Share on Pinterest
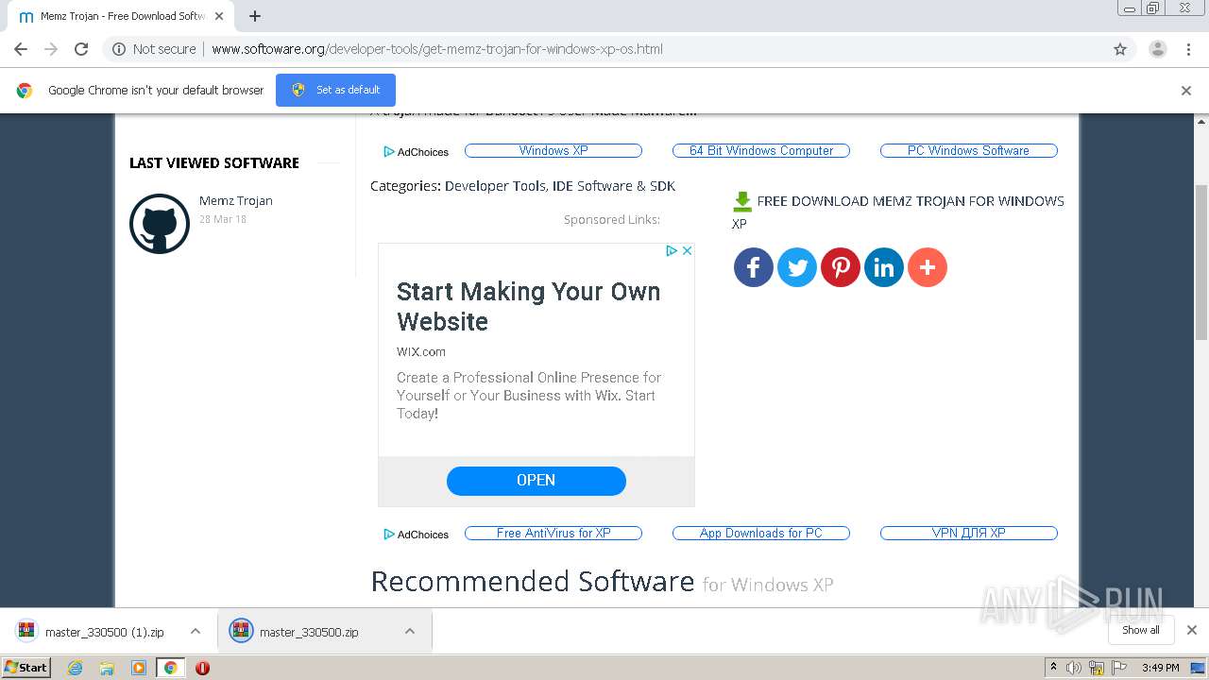Viewport: 1209px width, 680px height. (841, 267)
